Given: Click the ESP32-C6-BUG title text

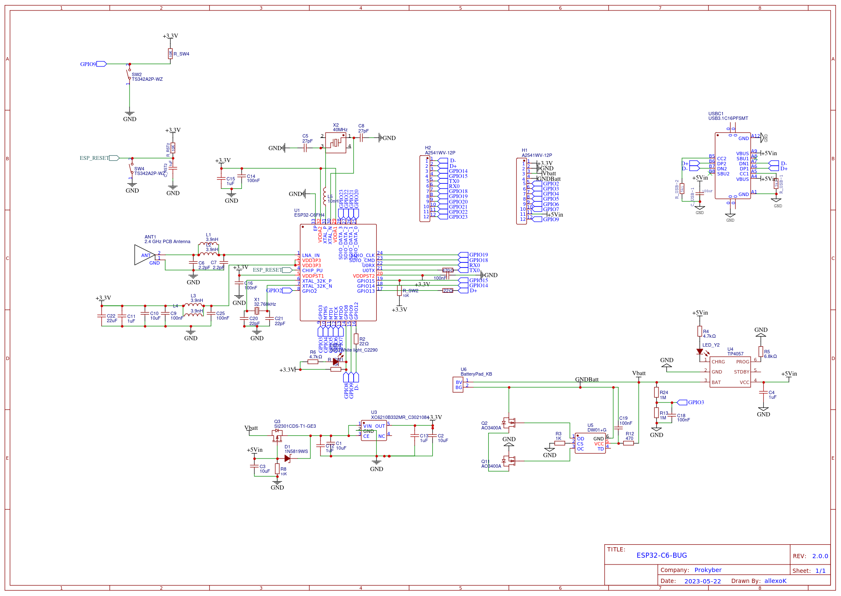Looking at the screenshot, I should point(661,555).
